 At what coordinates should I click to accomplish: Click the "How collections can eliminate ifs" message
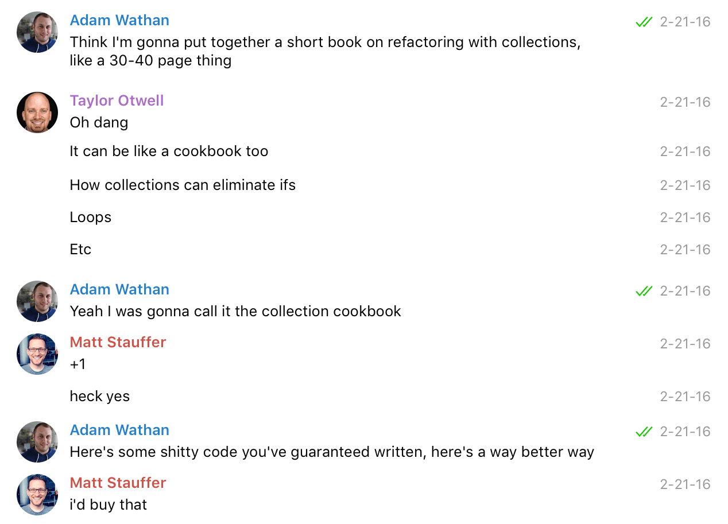(183, 185)
